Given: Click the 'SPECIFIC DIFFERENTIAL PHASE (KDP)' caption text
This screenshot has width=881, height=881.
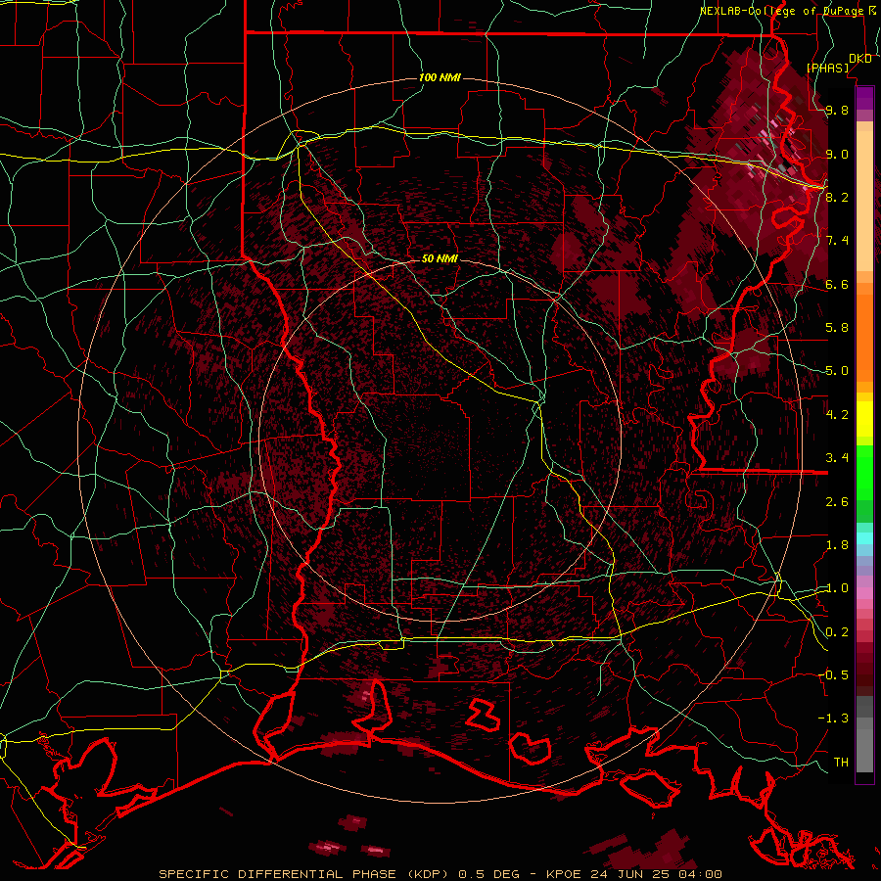Looking at the screenshot, I should 306,874.
